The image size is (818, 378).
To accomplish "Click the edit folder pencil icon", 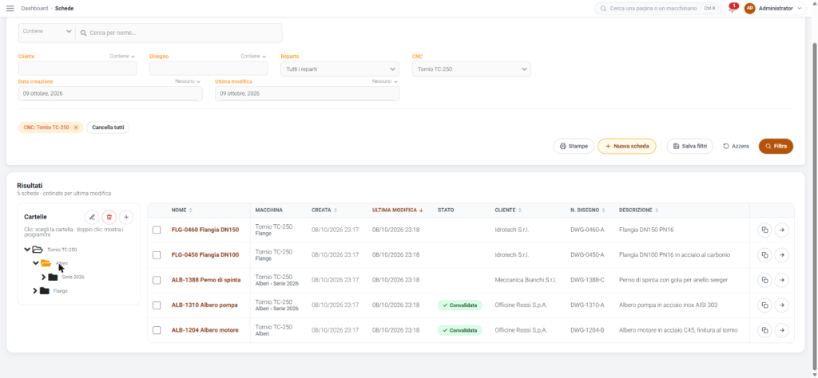I will click(92, 217).
